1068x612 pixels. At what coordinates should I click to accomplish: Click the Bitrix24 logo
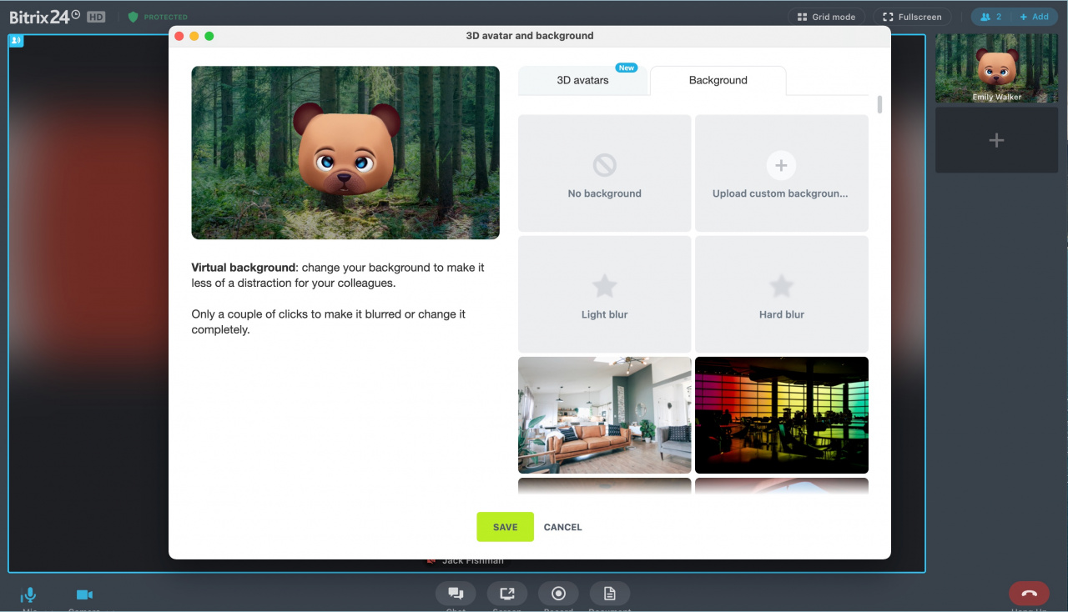tap(45, 17)
